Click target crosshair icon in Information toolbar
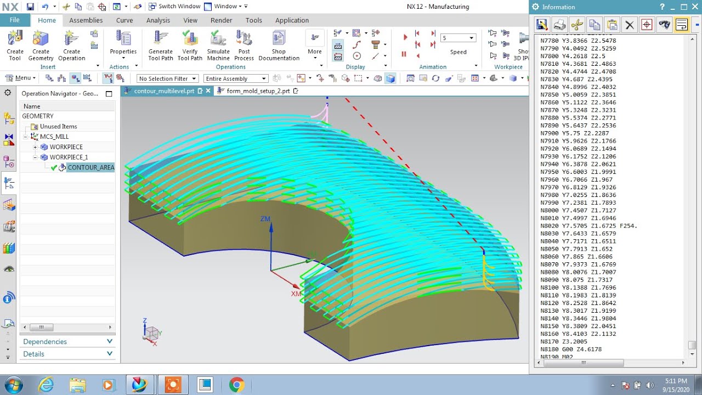 [x=647, y=25]
